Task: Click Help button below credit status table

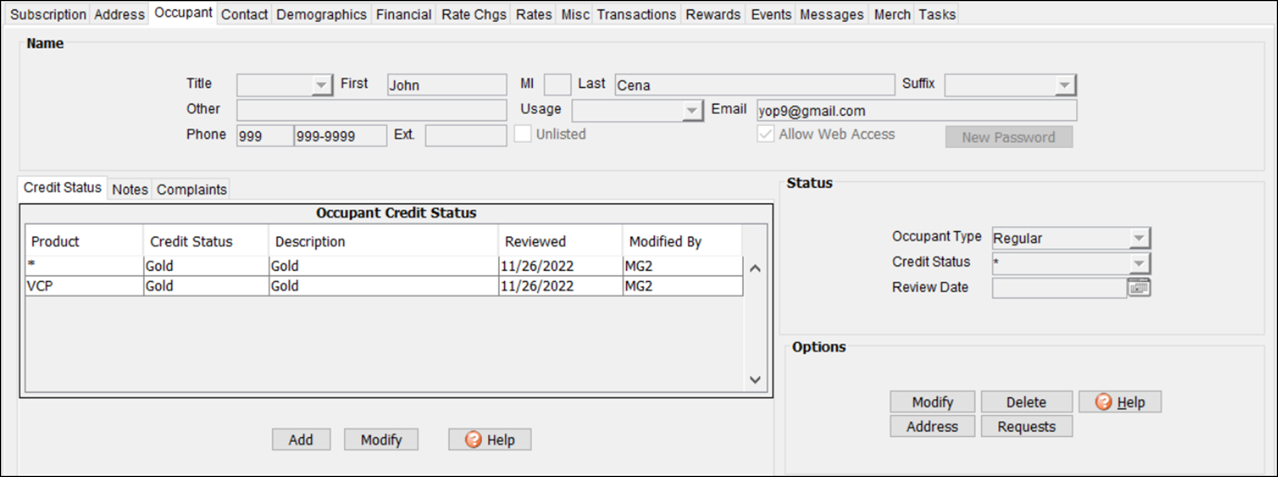Action: 490,439
